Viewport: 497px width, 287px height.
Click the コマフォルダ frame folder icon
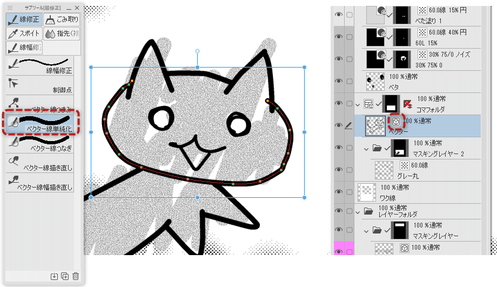click(x=368, y=104)
